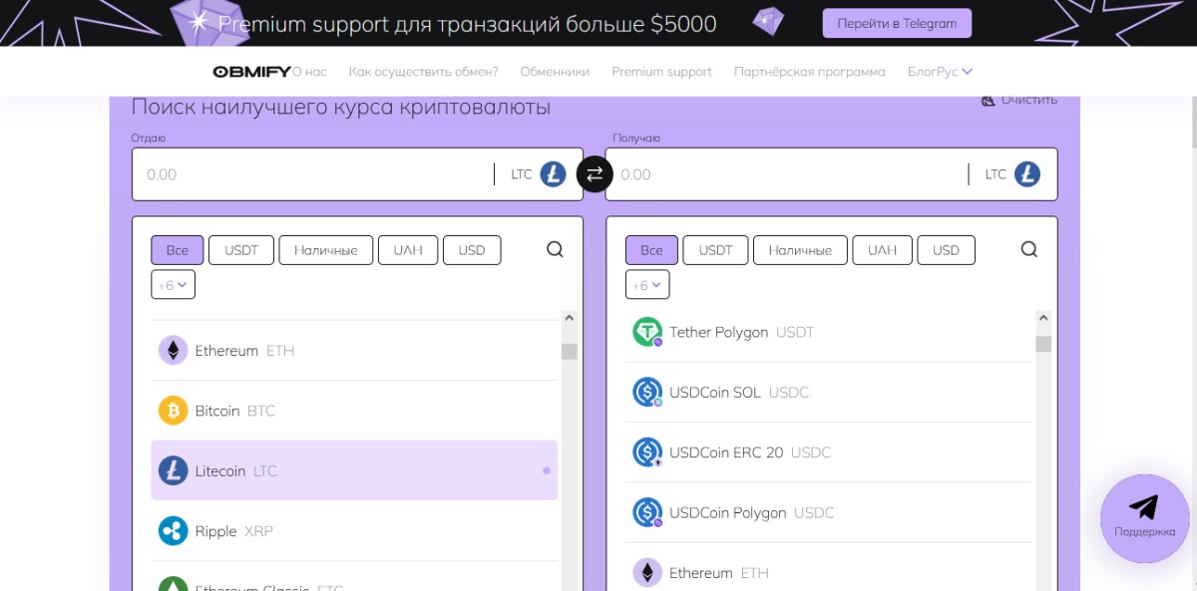Go to Партнёрская программа page
The image size is (1197, 591).
click(x=809, y=72)
